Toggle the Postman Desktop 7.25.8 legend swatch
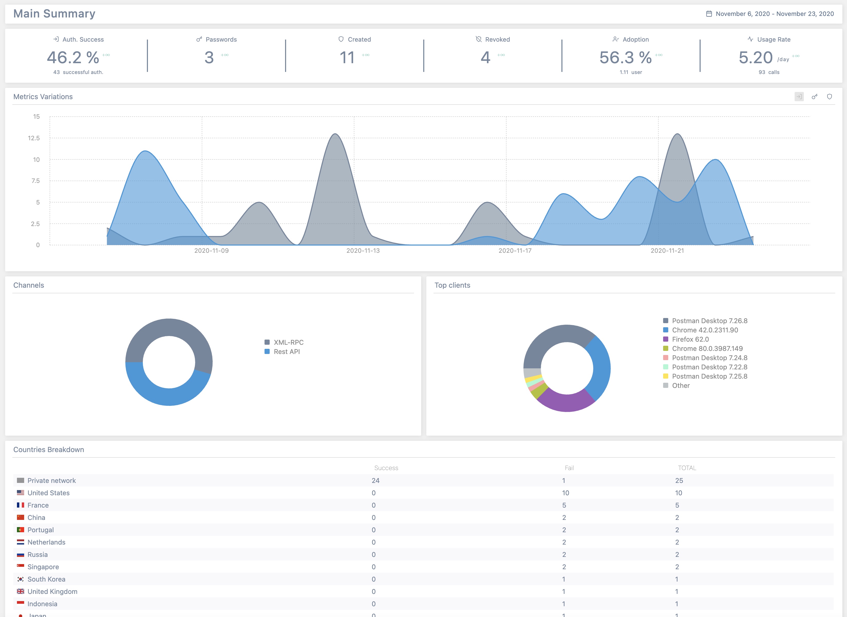This screenshot has height=617, width=847. 665,376
